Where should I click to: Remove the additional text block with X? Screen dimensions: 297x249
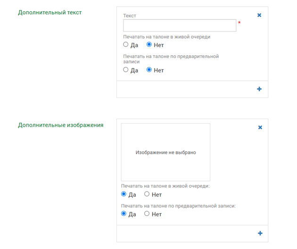pyautogui.click(x=259, y=15)
